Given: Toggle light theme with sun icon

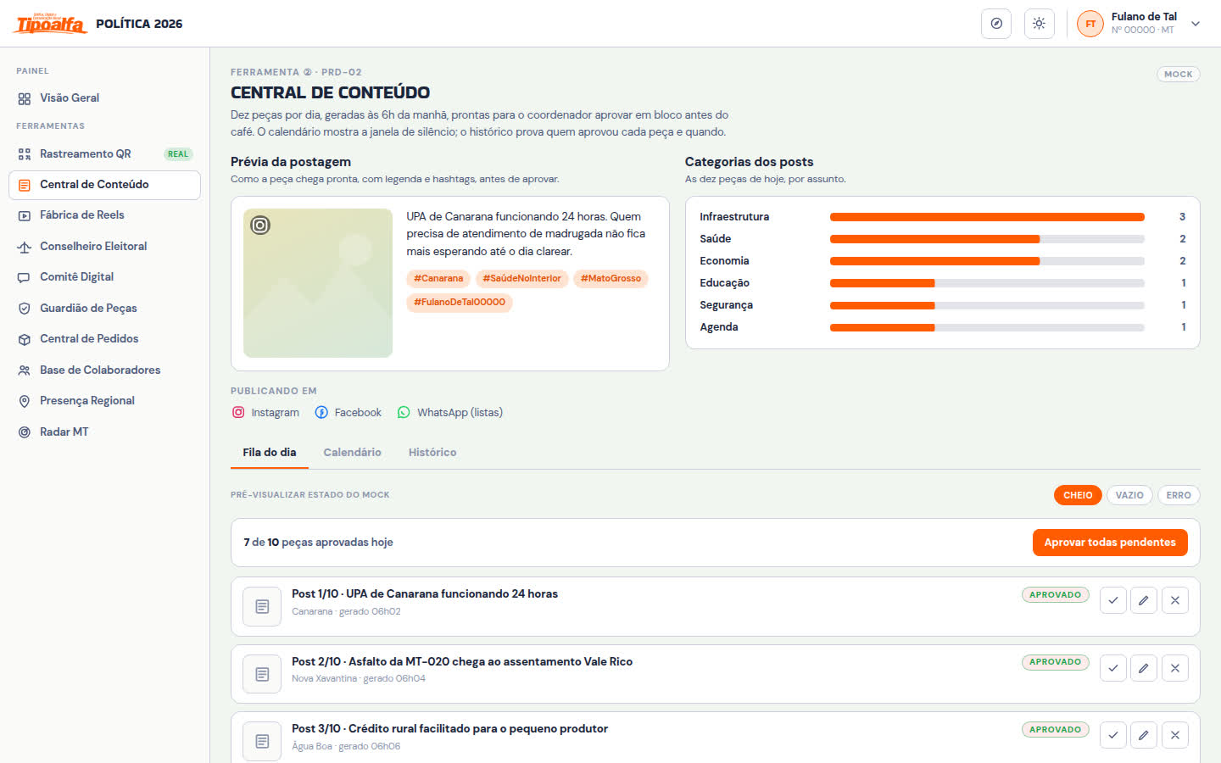Looking at the screenshot, I should [1039, 24].
